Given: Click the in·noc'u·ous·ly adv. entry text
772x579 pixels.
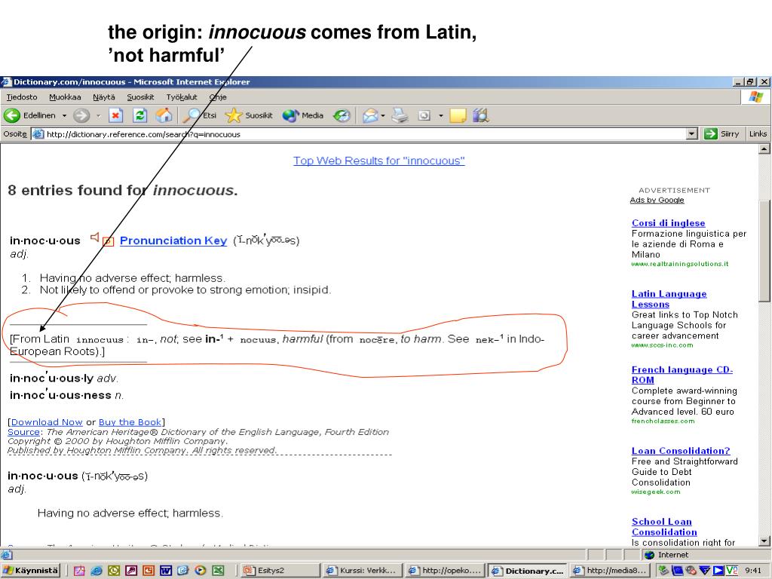Looking at the screenshot, I should point(64,378).
